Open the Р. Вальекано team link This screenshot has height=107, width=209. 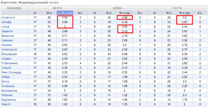coord(10,63)
